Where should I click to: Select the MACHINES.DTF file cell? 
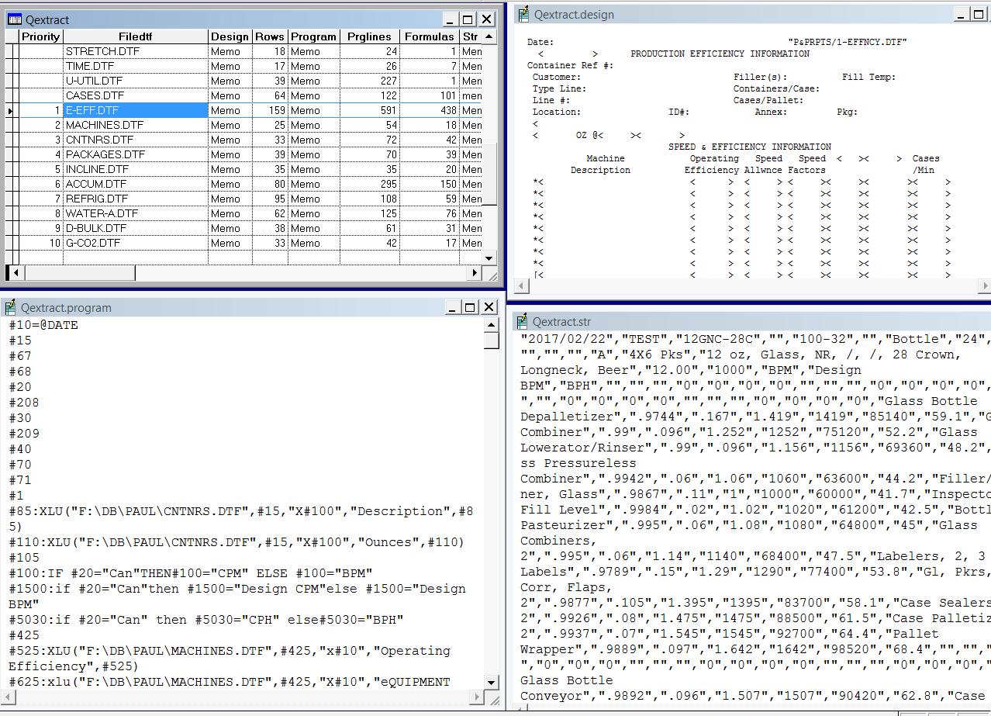tap(136, 126)
